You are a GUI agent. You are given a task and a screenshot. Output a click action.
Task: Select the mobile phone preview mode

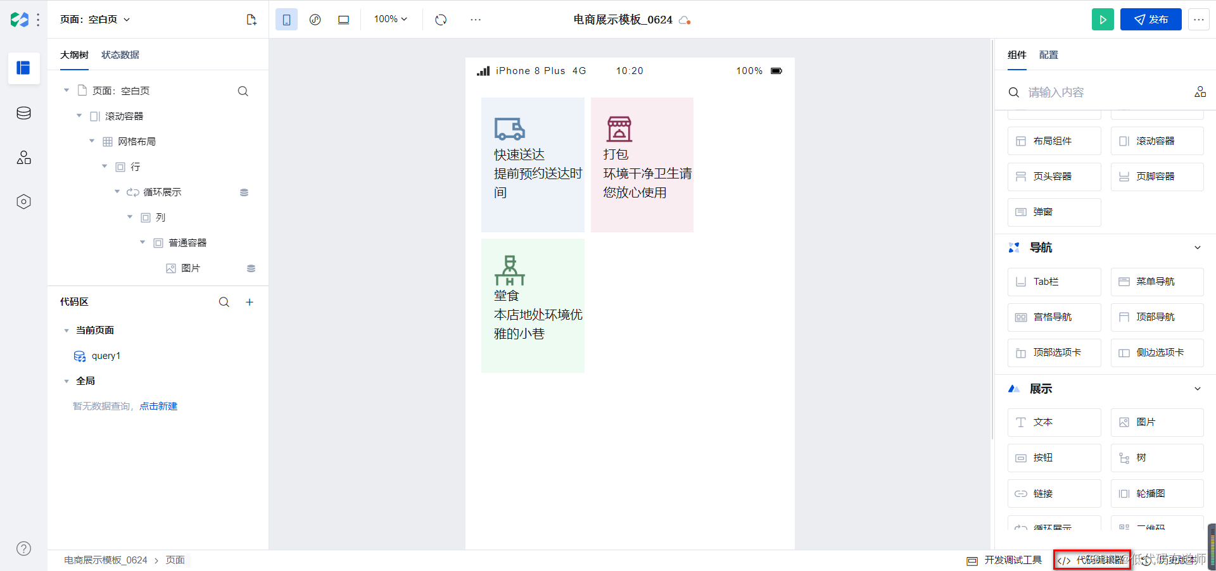[286, 20]
